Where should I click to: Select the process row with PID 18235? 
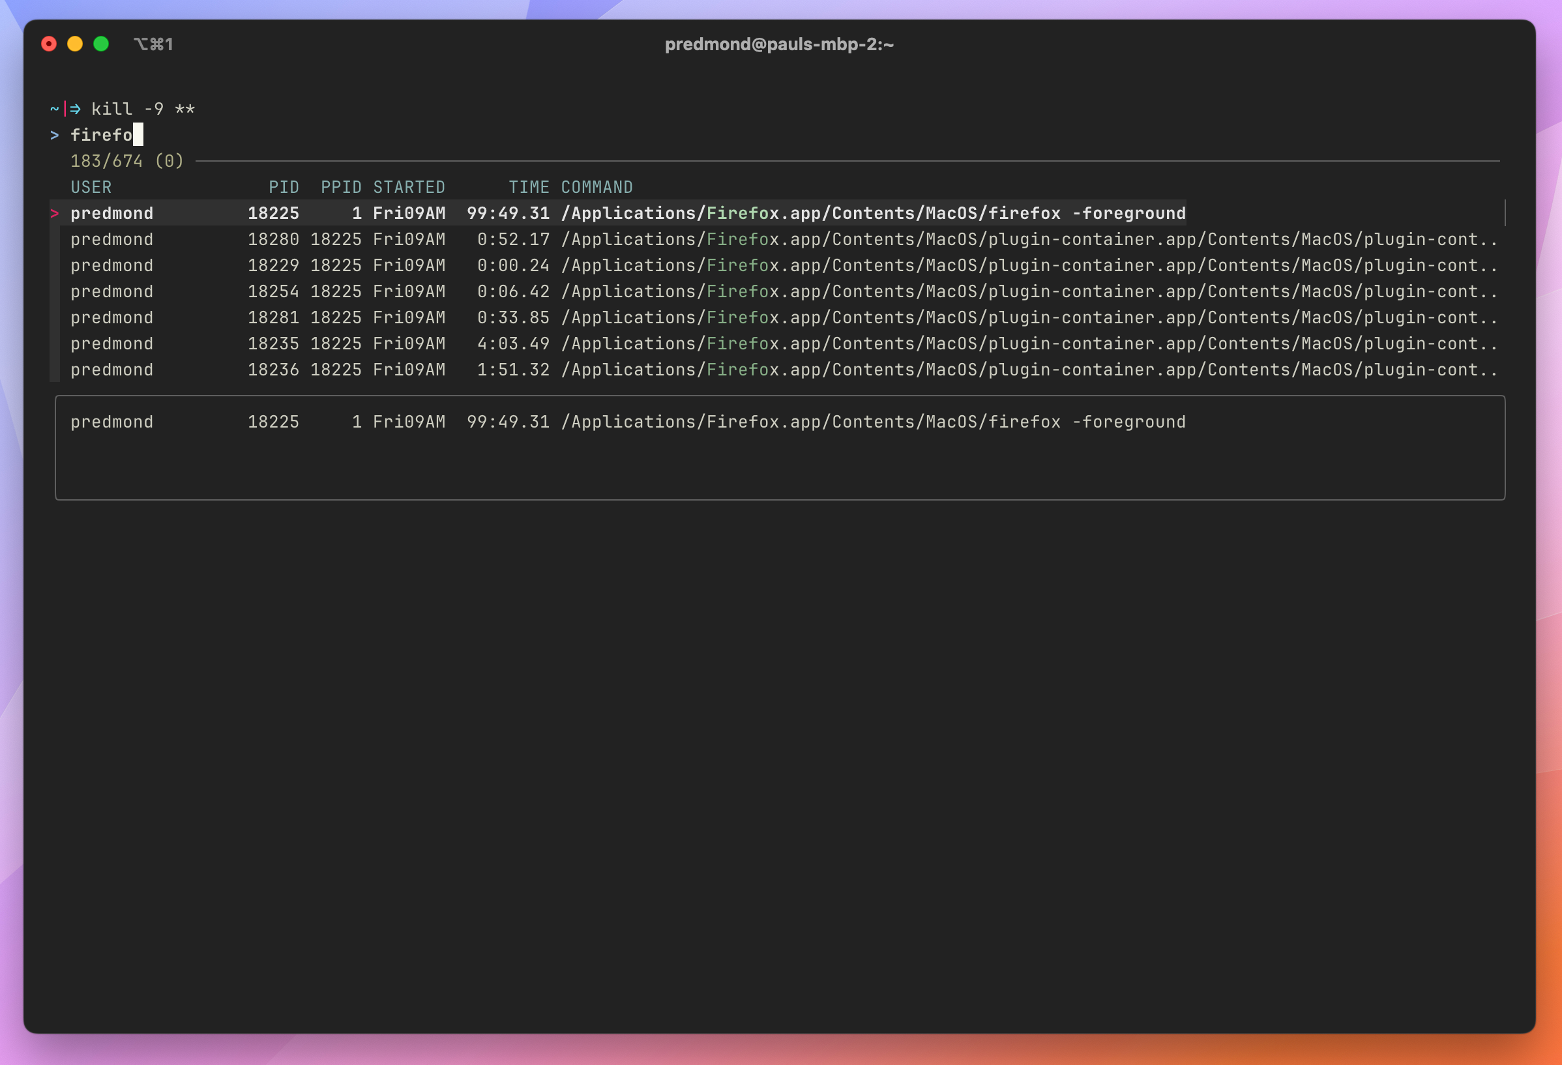(x=784, y=344)
